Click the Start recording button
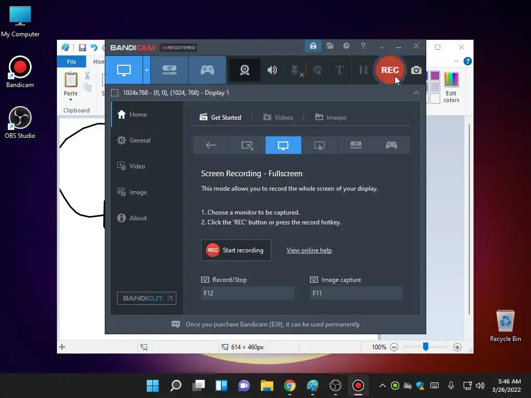Screen dimensions: 531x398 236,250
